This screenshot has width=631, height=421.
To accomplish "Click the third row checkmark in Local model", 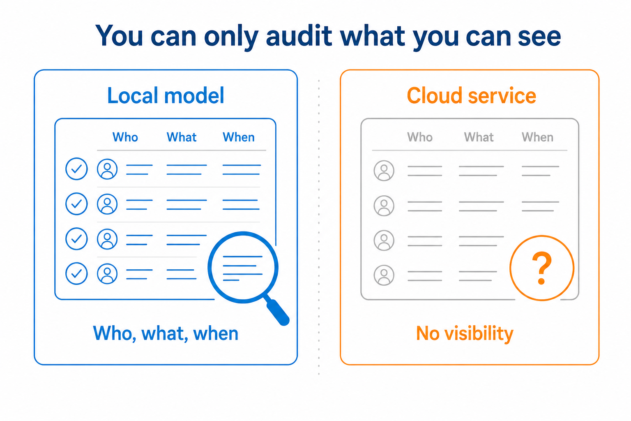I will tap(77, 239).
